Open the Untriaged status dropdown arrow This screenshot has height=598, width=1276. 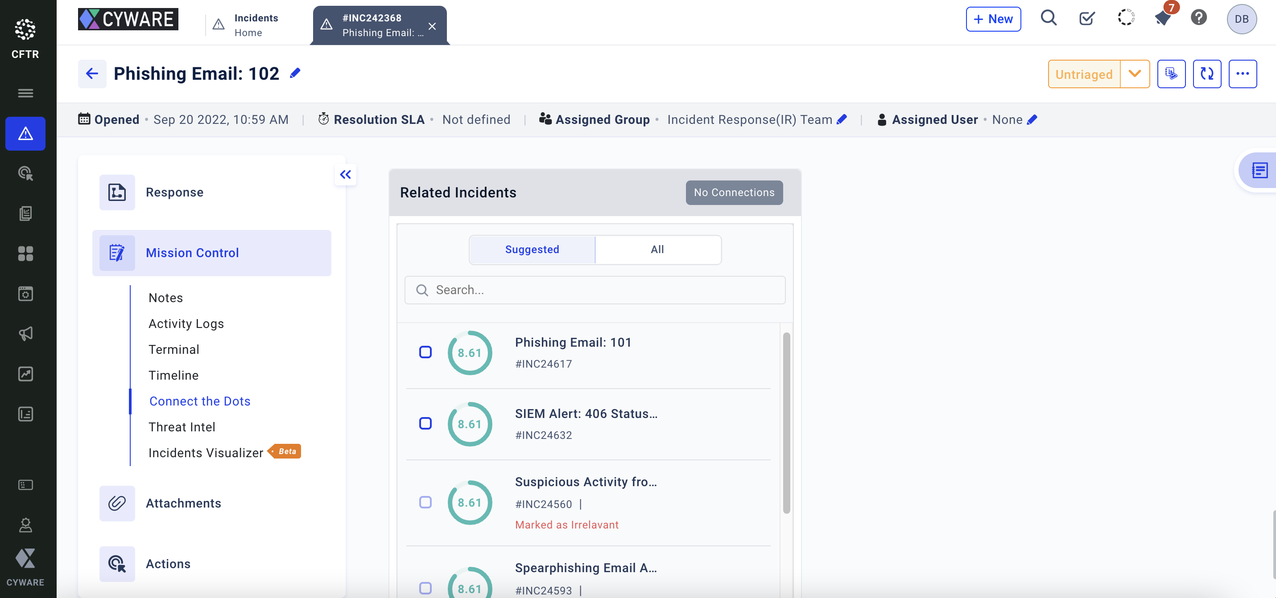tap(1134, 74)
